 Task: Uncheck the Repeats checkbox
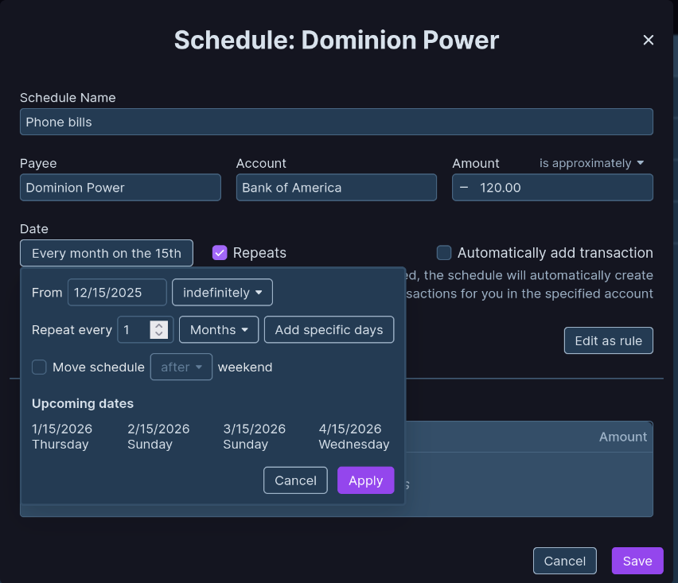point(220,253)
